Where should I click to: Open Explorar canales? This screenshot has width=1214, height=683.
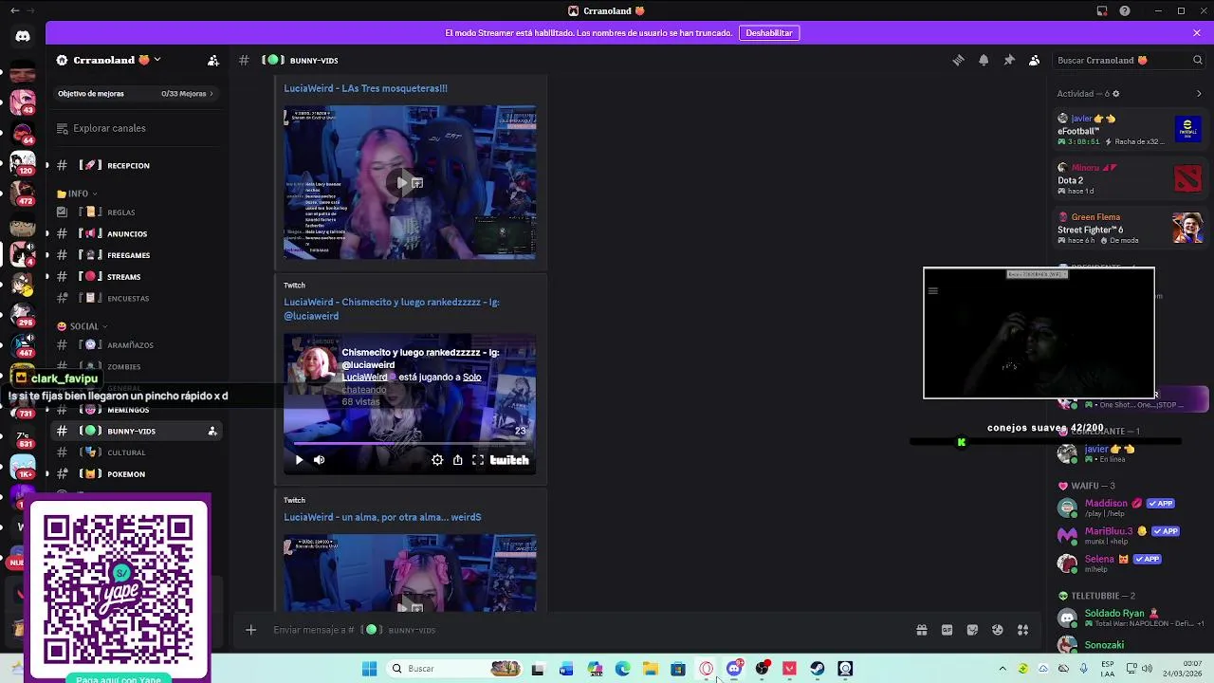tap(138, 128)
